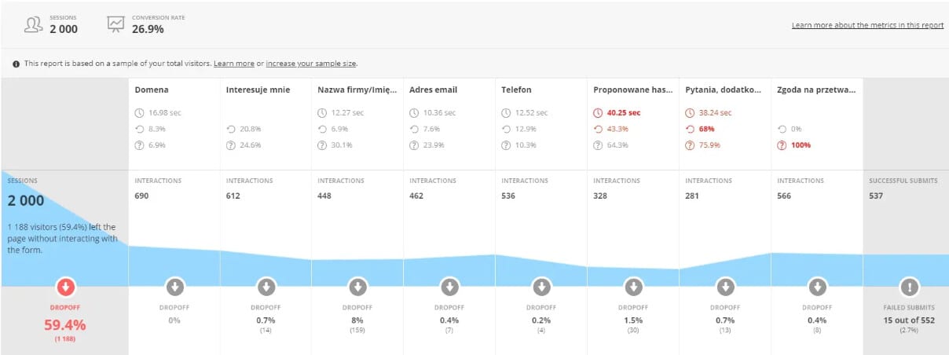Click dropoff arrow under Telefon column
949x355 pixels.
541,286
